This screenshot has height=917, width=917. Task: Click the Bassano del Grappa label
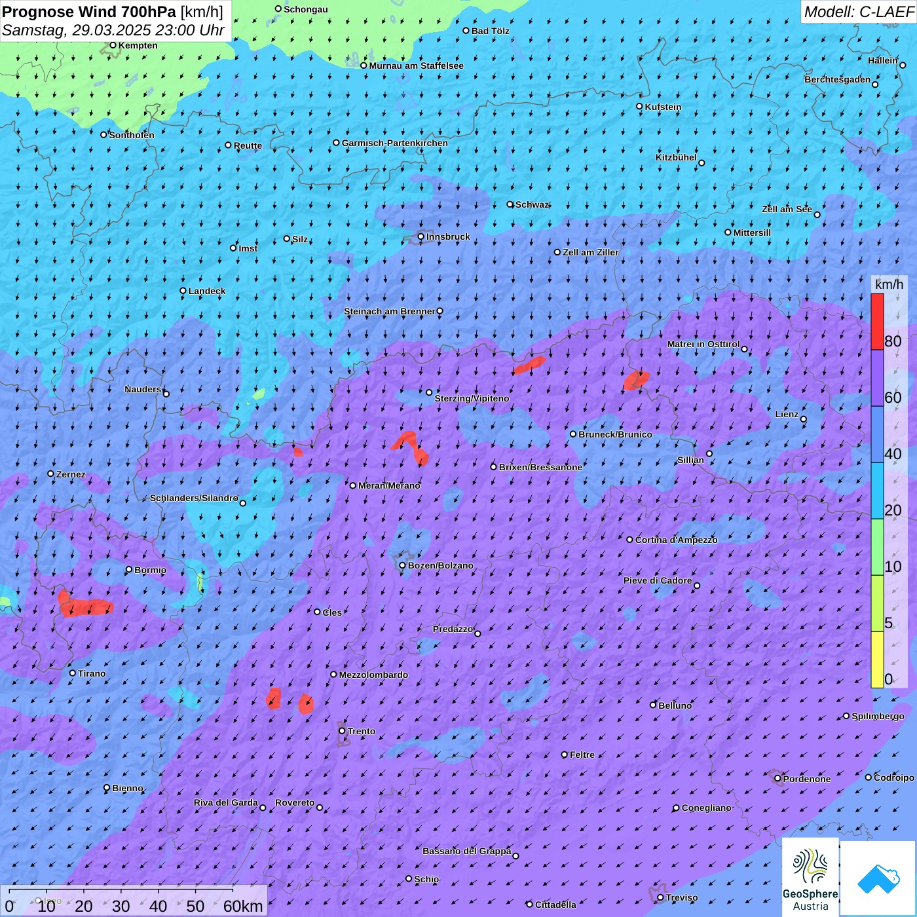467,851
